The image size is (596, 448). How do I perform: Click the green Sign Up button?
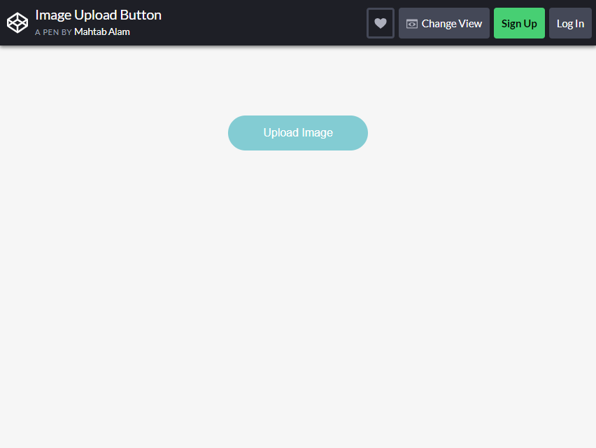point(519,23)
